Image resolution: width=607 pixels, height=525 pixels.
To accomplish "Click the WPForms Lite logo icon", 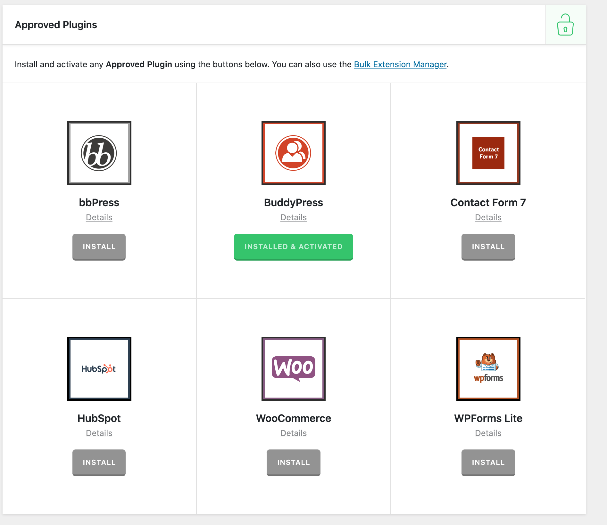I will coord(488,369).
